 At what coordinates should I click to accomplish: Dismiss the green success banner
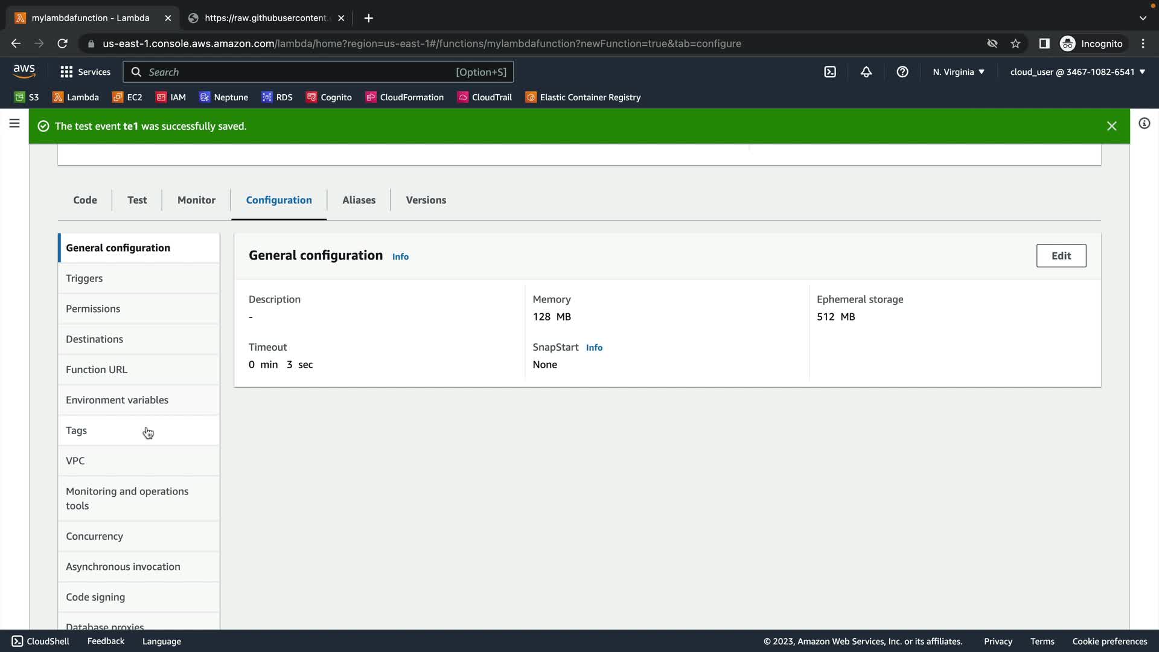(1111, 126)
